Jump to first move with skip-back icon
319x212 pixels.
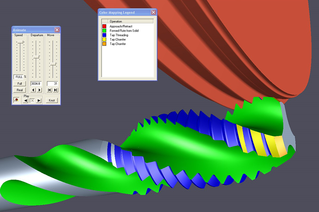pos(50,90)
